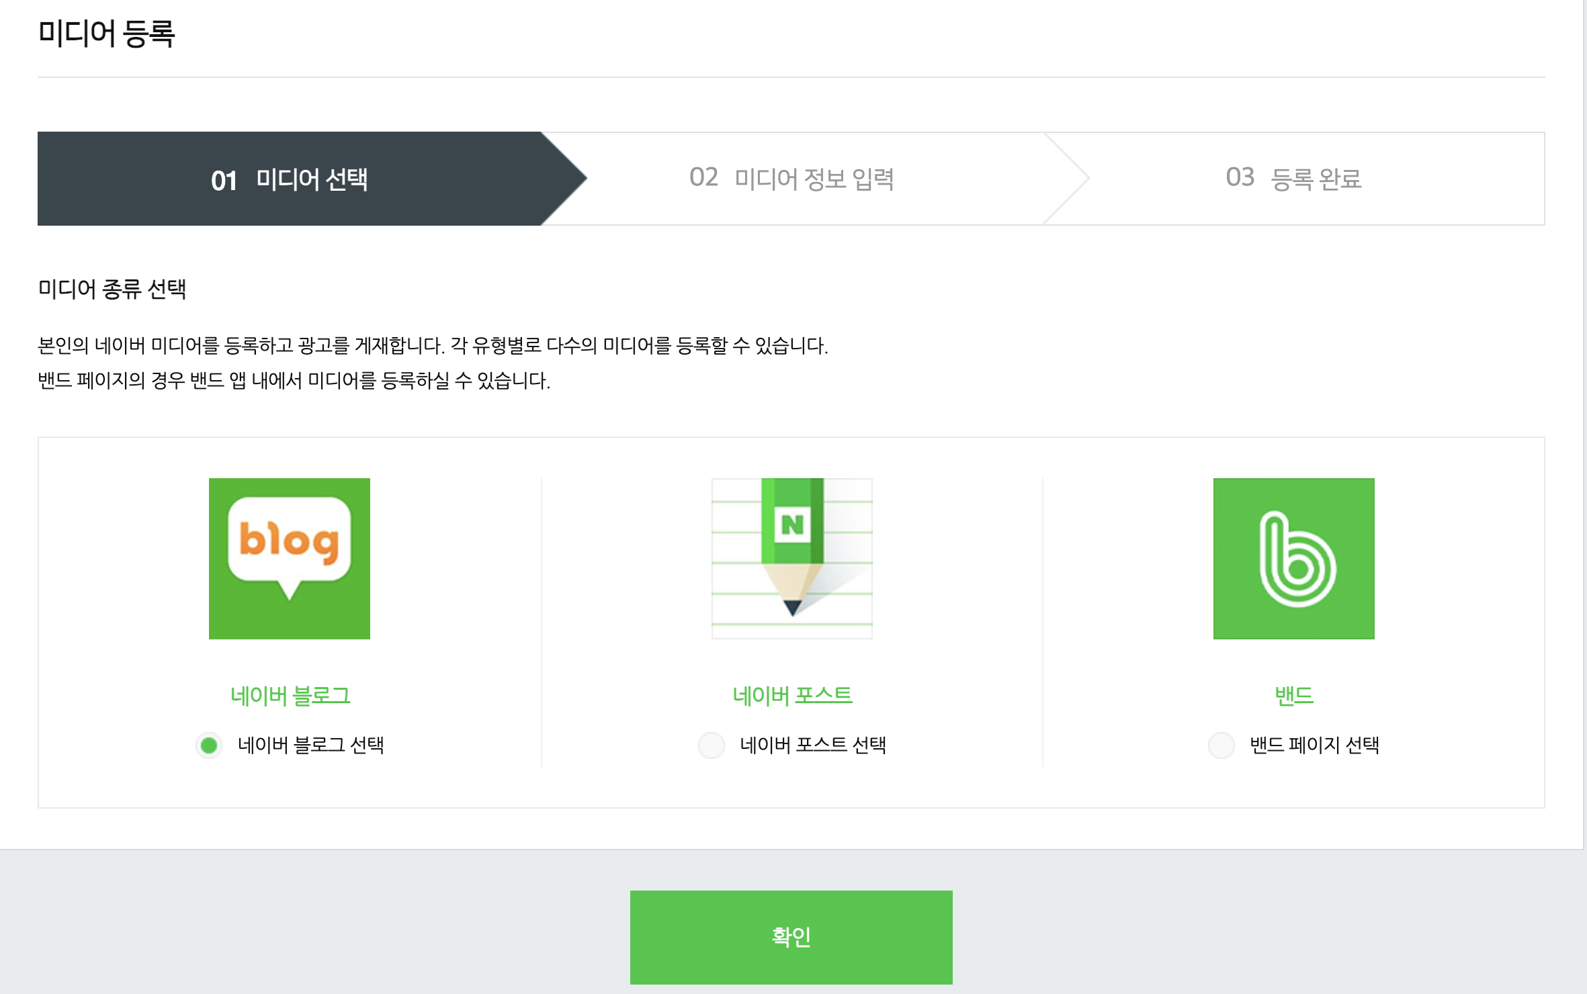Image resolution: width=1587 pixels, height=994 pixels.
Task: Click the sentence starting 밴드 페이지의 경우
Action: point(294,380)
